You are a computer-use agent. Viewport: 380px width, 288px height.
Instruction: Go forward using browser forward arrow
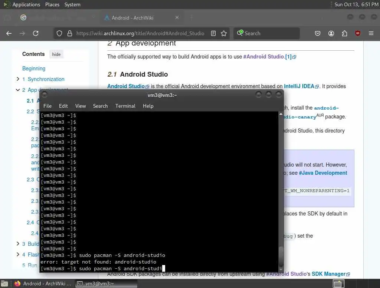click(x=22, y=33)
